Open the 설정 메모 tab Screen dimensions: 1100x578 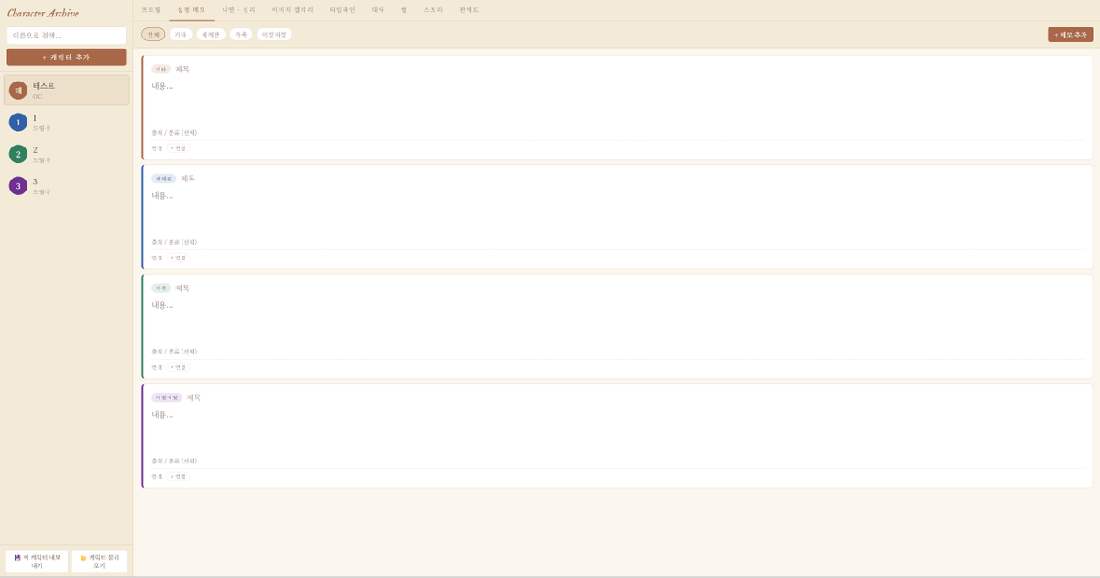click(192, 10)
